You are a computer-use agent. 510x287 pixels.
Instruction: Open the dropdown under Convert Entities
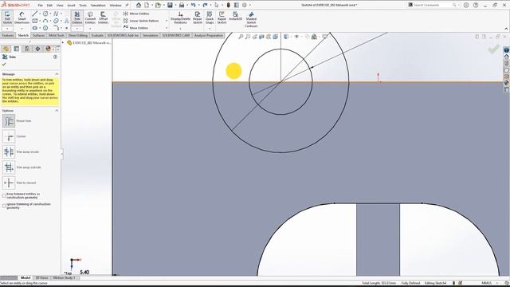coord(90,29)
